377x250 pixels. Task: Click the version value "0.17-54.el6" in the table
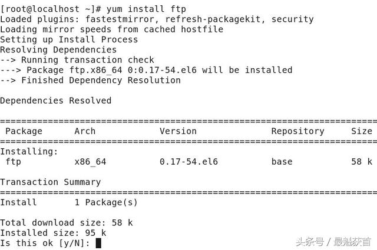click(188, 161)
